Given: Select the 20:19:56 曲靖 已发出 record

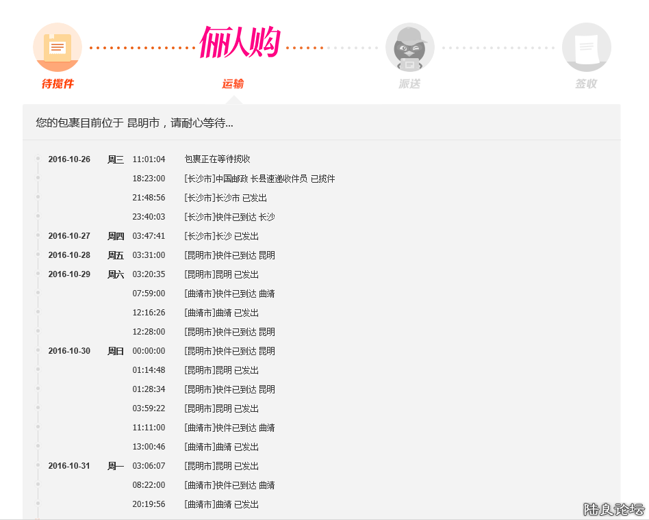Looking at the screenshot, I should click(x=221, y=504).
